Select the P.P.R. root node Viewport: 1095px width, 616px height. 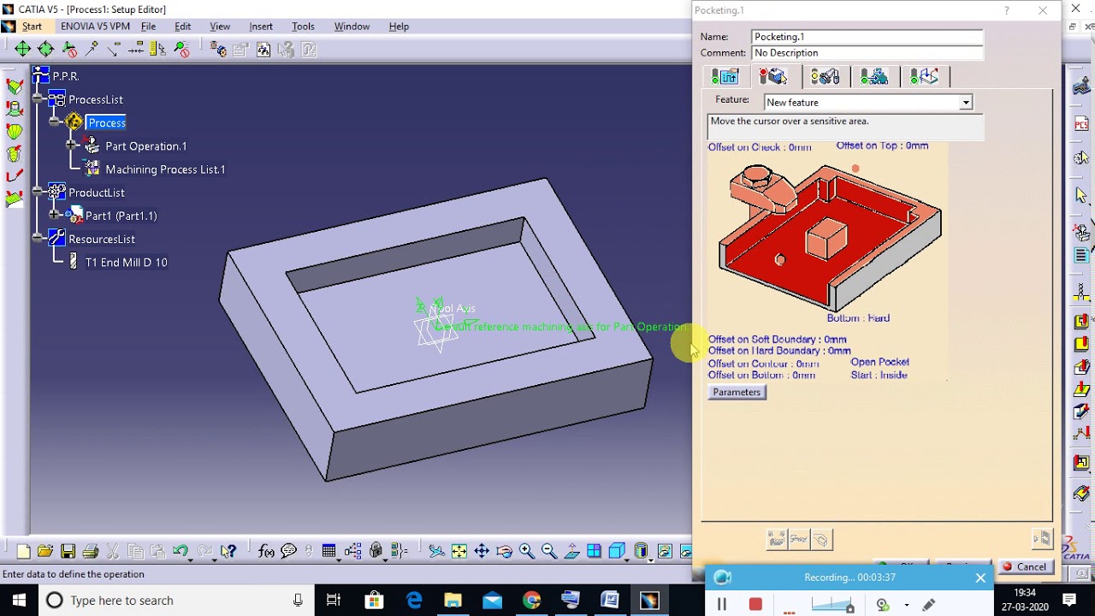tap(65, 76)
